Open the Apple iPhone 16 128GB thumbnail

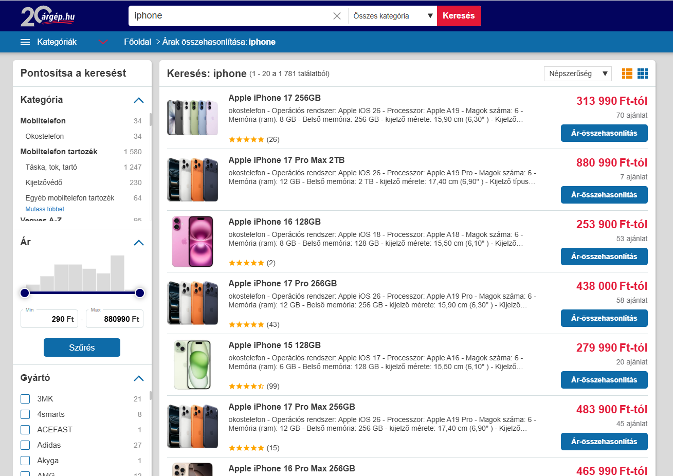tap(192, 242)
